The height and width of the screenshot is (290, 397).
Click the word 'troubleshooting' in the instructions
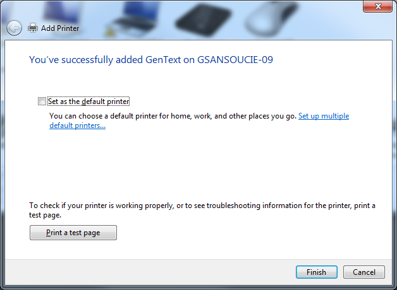tap(233, 206)
